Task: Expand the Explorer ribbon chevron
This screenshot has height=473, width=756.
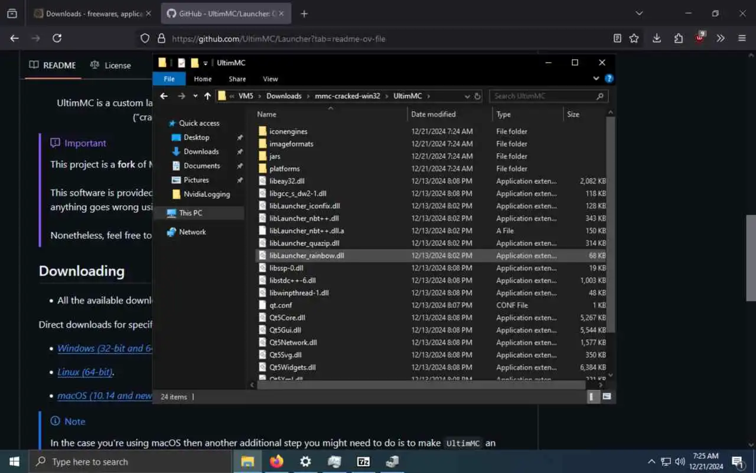Action: point(597,79)
